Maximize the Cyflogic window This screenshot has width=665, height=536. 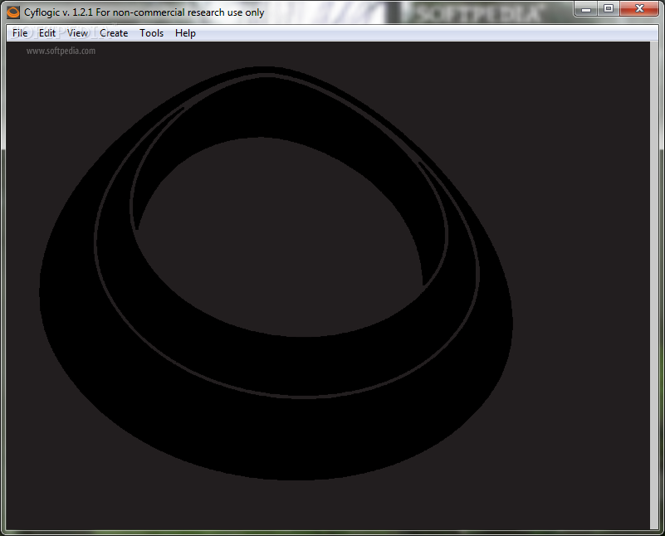609,8
